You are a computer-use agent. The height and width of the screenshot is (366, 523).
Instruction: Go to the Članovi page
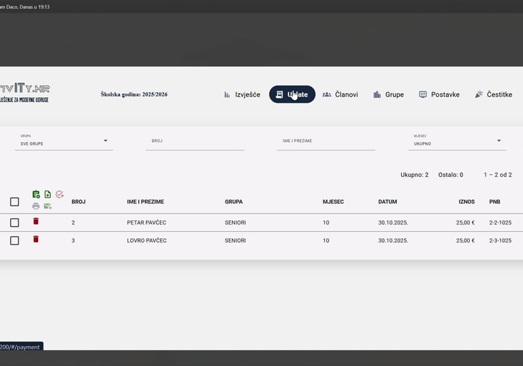click(340, 95)
